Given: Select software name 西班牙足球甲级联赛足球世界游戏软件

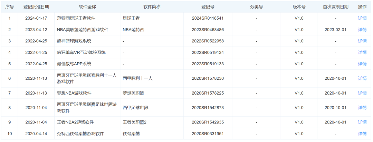Looking at the screenshot, I should click(87, 108).
